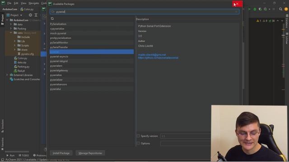Open the File menu

pyautogui.click(x=9, y=3)
